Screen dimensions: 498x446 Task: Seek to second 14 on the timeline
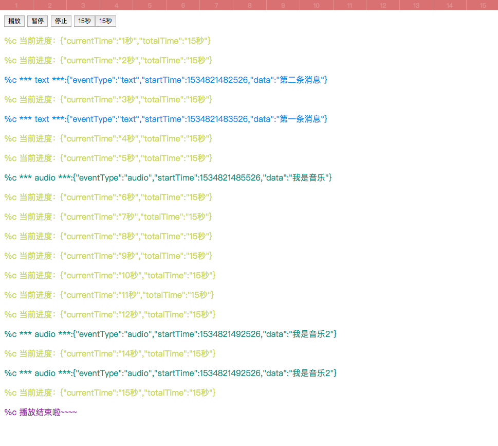point(450,5)
